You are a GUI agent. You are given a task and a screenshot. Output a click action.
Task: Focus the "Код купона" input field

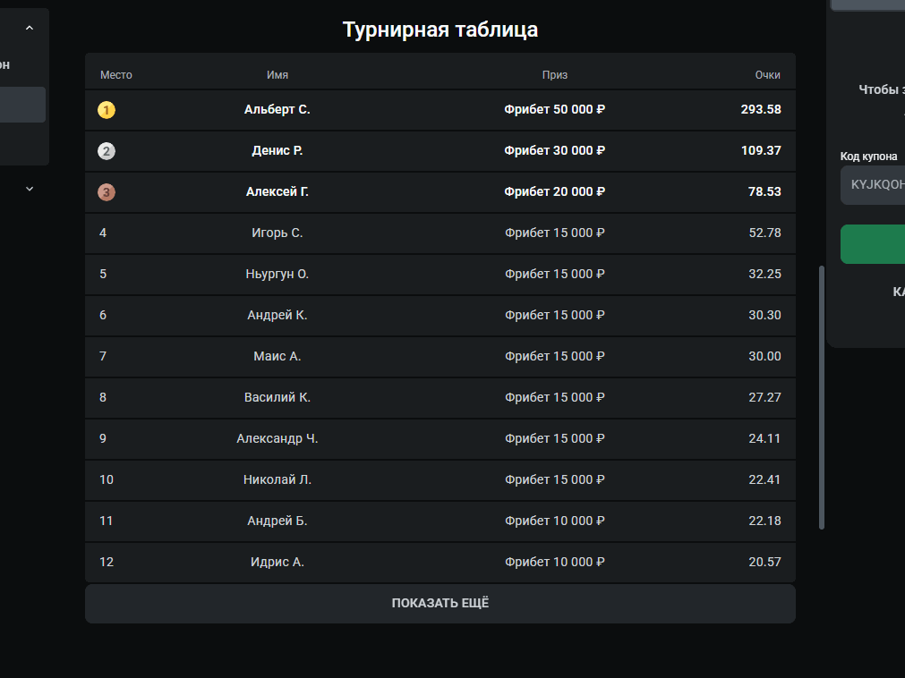tap(873, 185)
